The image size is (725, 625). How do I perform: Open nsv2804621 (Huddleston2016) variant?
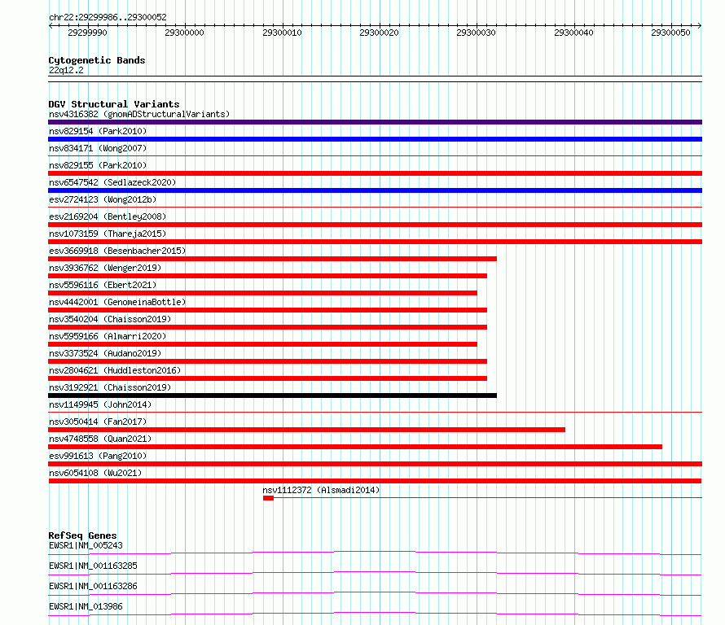tap(115, 370)
